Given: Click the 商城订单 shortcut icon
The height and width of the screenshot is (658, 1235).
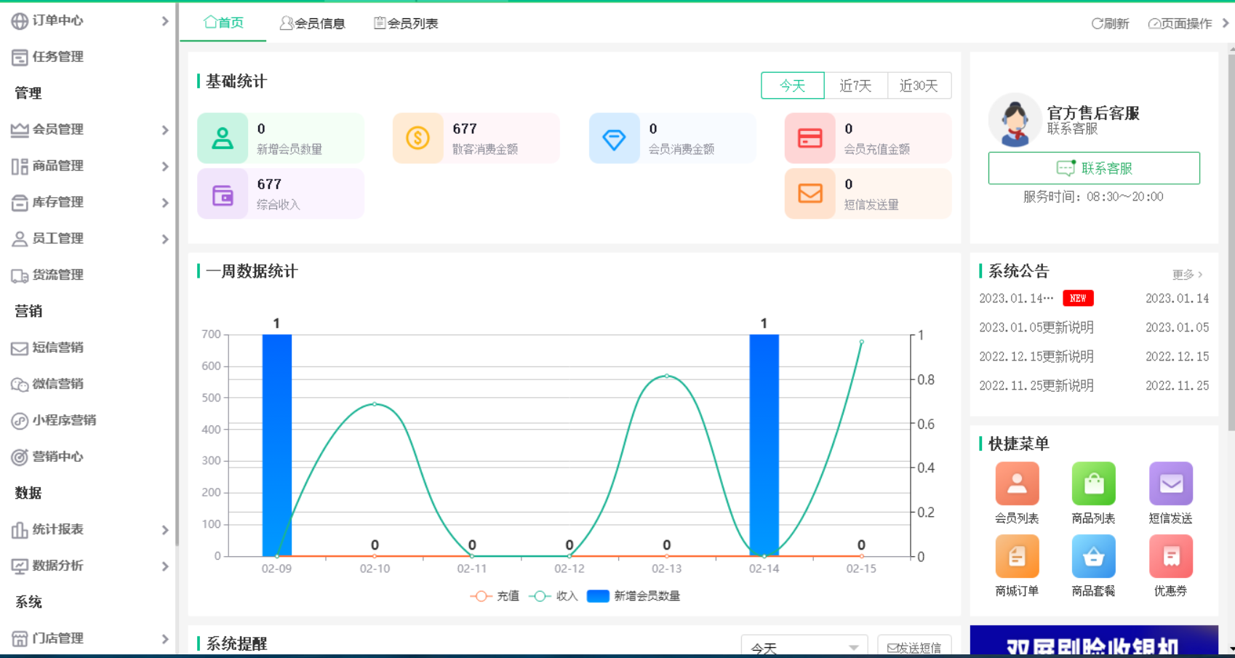Looking at the screenshot, I should coord(1017,555).
